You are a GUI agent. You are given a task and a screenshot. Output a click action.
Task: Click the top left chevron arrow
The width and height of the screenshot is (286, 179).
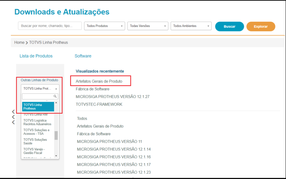(13, 111)
